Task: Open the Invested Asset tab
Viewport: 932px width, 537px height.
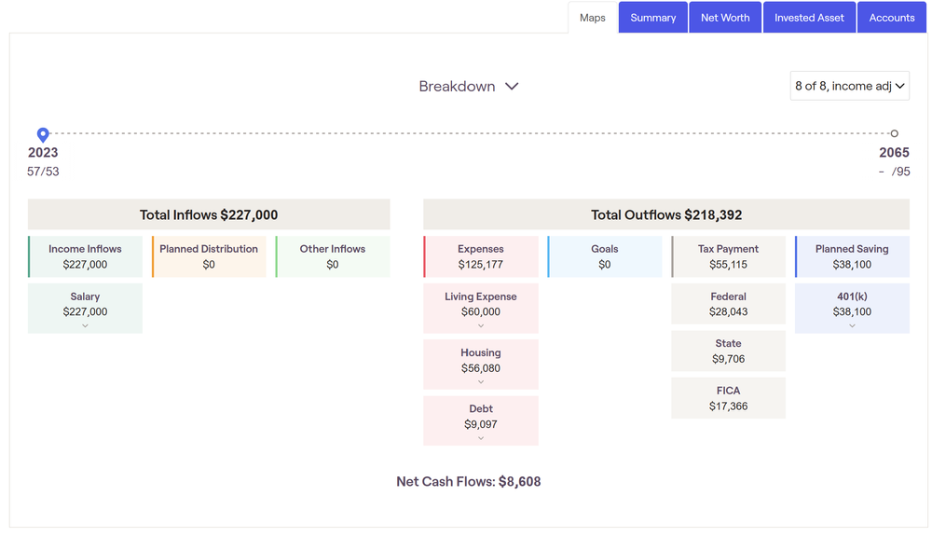Action: pyautogui.click(x=809, y=17)
